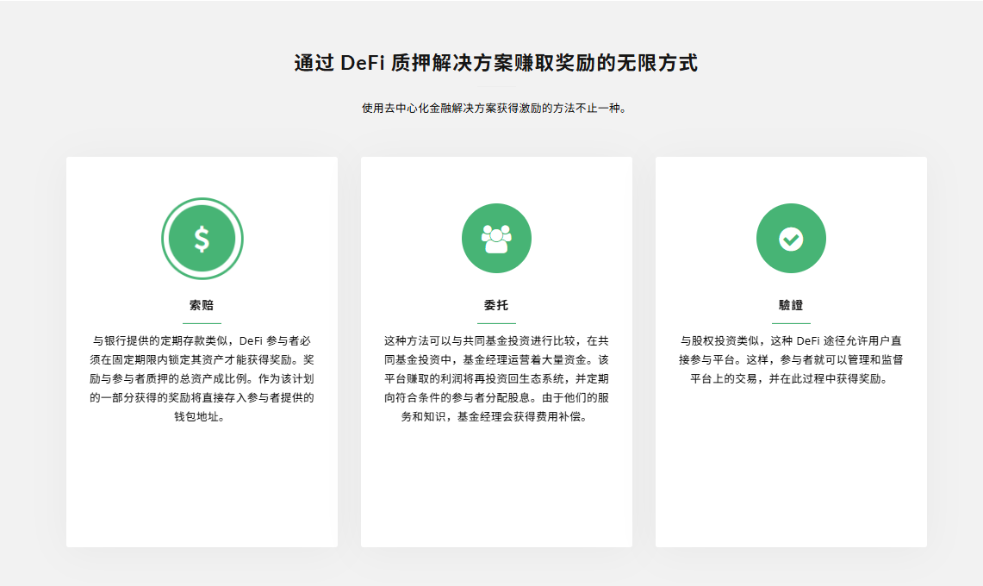Click the description paragraph under 驗證

coord(791,359)
